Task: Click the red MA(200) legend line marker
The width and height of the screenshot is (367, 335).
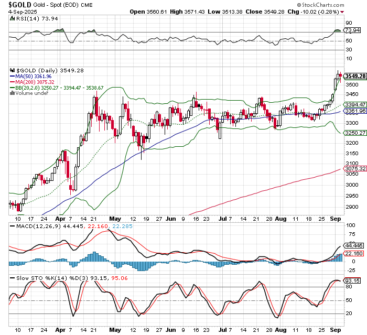Action: (13, 82)
